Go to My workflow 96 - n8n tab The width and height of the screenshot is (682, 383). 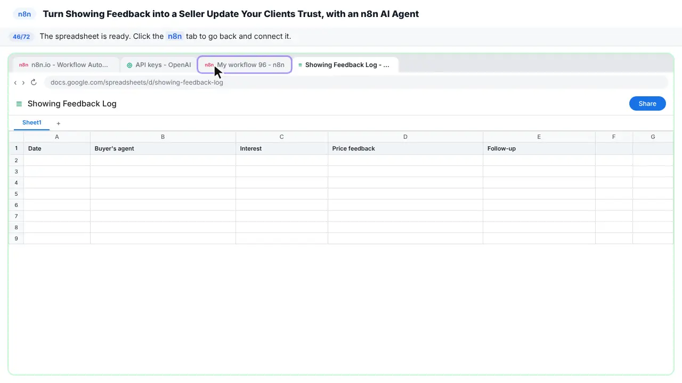coord(245,65)
